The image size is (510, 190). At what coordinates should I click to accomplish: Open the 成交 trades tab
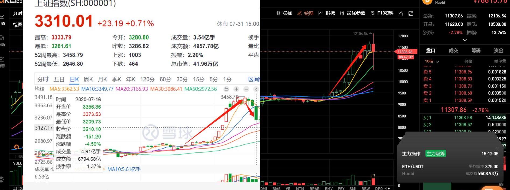click(453, 50)
